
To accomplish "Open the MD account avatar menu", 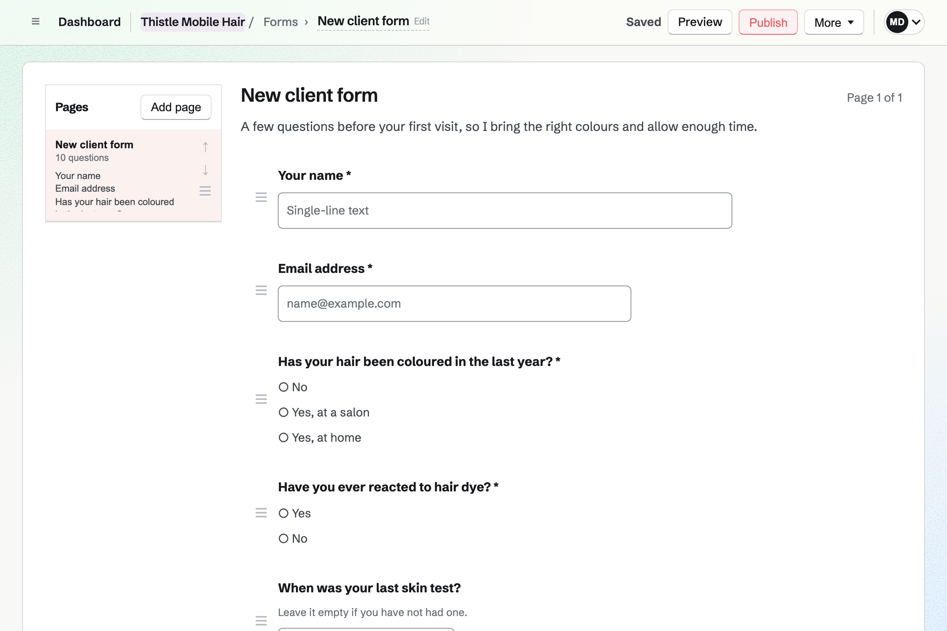I will (x=904, y=22).
